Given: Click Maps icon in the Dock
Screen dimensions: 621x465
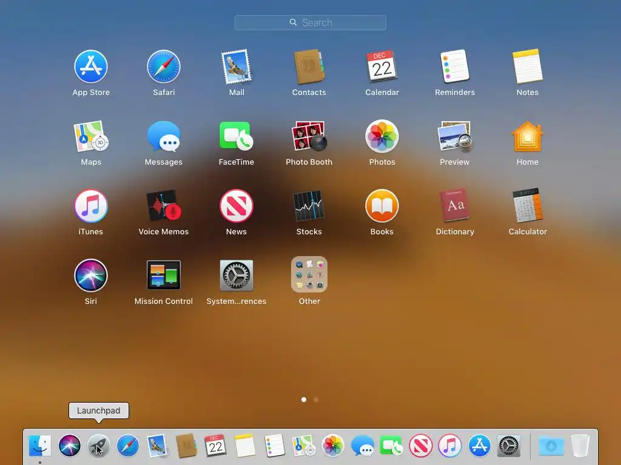Looking at the screenshot, I should (303, 446).
